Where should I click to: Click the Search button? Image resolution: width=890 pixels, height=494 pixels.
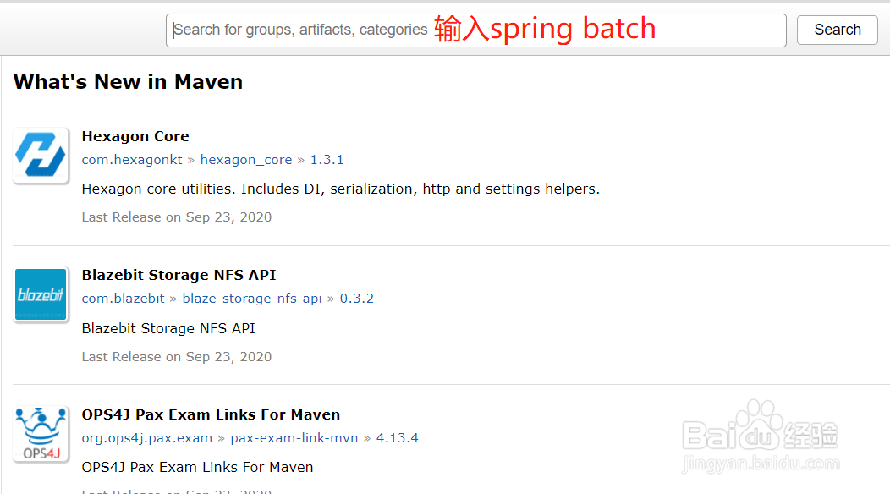click(x=838, y=30)
